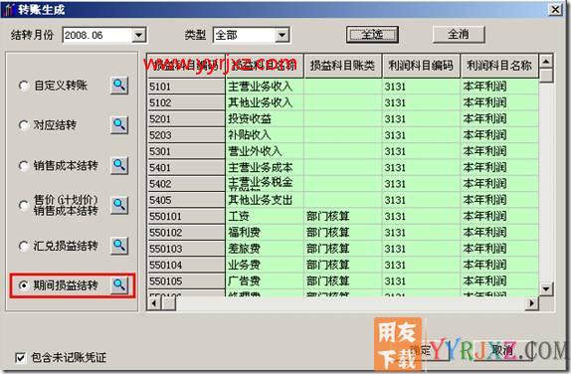The image size is (571, 374).
Task: Click the 主营业务收入 cell
Action: pyautogui.click(x=265, y=87)
